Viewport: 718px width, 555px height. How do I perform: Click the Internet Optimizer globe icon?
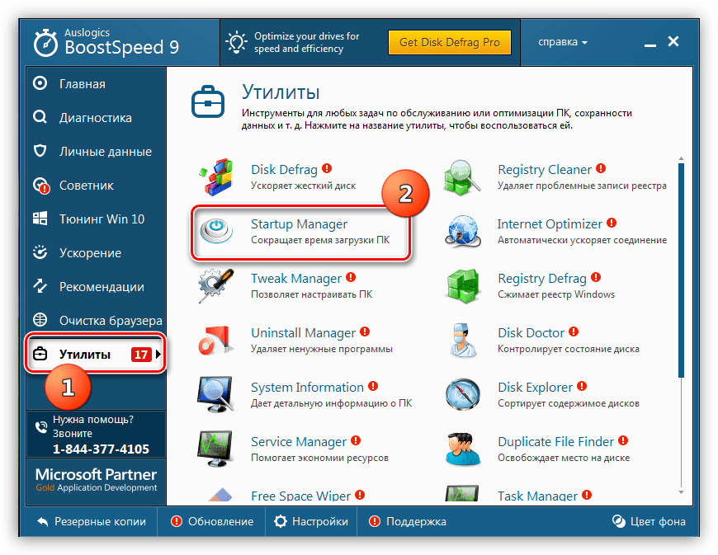point(463,231)
